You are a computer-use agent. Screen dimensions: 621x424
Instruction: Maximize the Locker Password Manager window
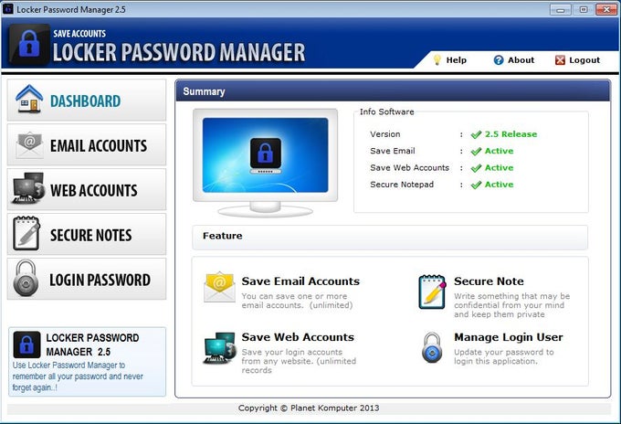pyautogui.click(x=583, y=9)
